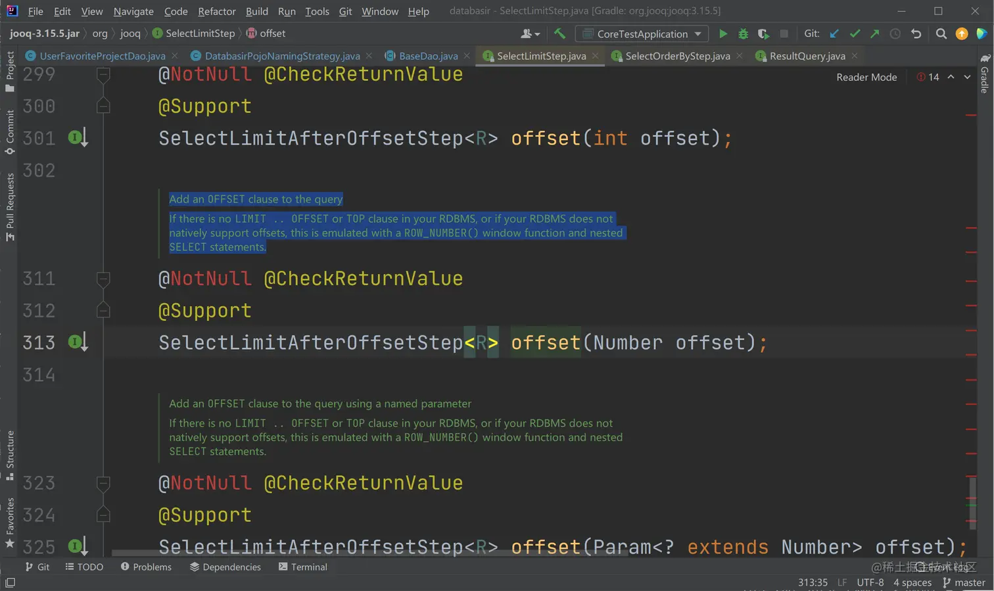This screenshot has height=591, width=994.
Task: Collapse fold marker at line 300
Action: click(x=103, y=105)
